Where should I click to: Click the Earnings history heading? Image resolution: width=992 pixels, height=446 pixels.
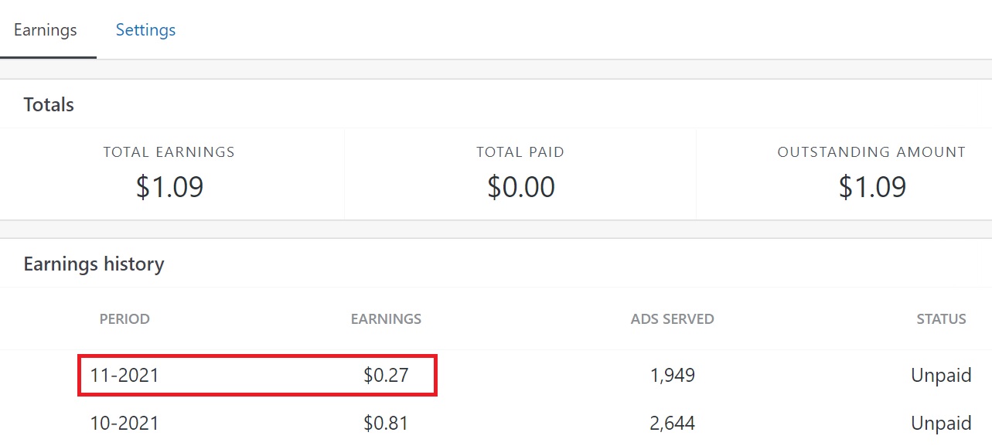[94, 264]
